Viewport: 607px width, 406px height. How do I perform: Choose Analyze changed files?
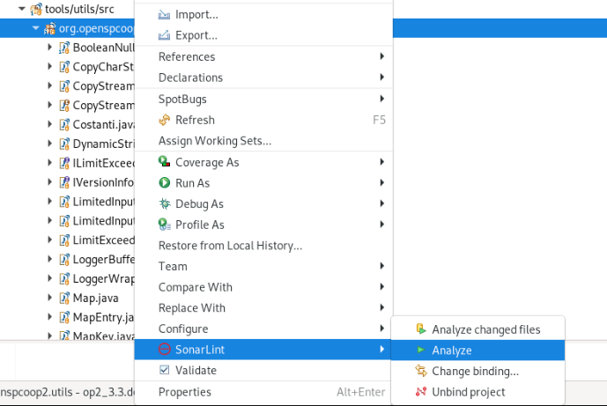477,329
